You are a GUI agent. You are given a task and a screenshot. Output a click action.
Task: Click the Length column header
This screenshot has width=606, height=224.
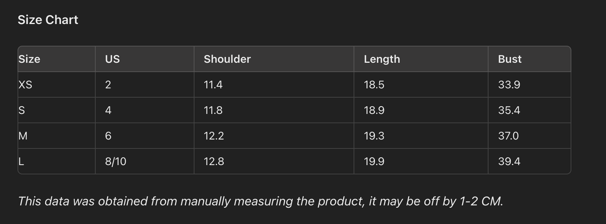(x=382, y=59)
